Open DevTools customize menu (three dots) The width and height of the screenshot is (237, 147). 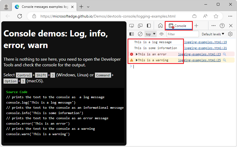tap(214, 26)
